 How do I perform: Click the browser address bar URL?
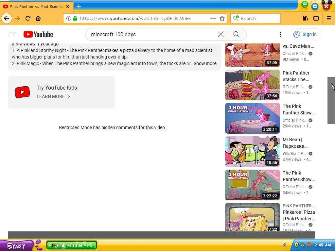click(x=135, y=18)
